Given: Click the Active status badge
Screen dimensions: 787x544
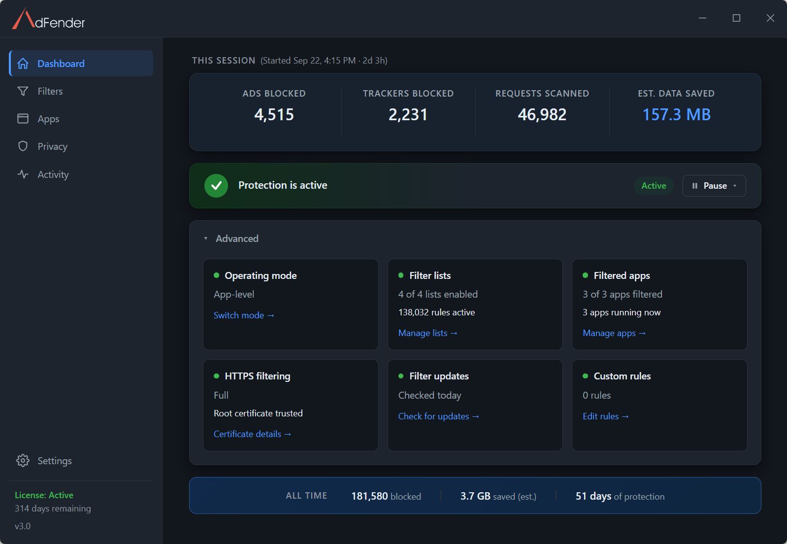Looking at the screenshot, I should point(654,186).
